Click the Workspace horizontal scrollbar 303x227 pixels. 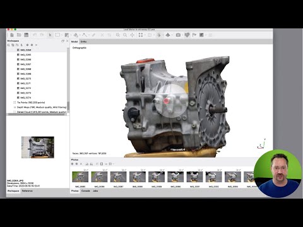[x=37, y=115]
